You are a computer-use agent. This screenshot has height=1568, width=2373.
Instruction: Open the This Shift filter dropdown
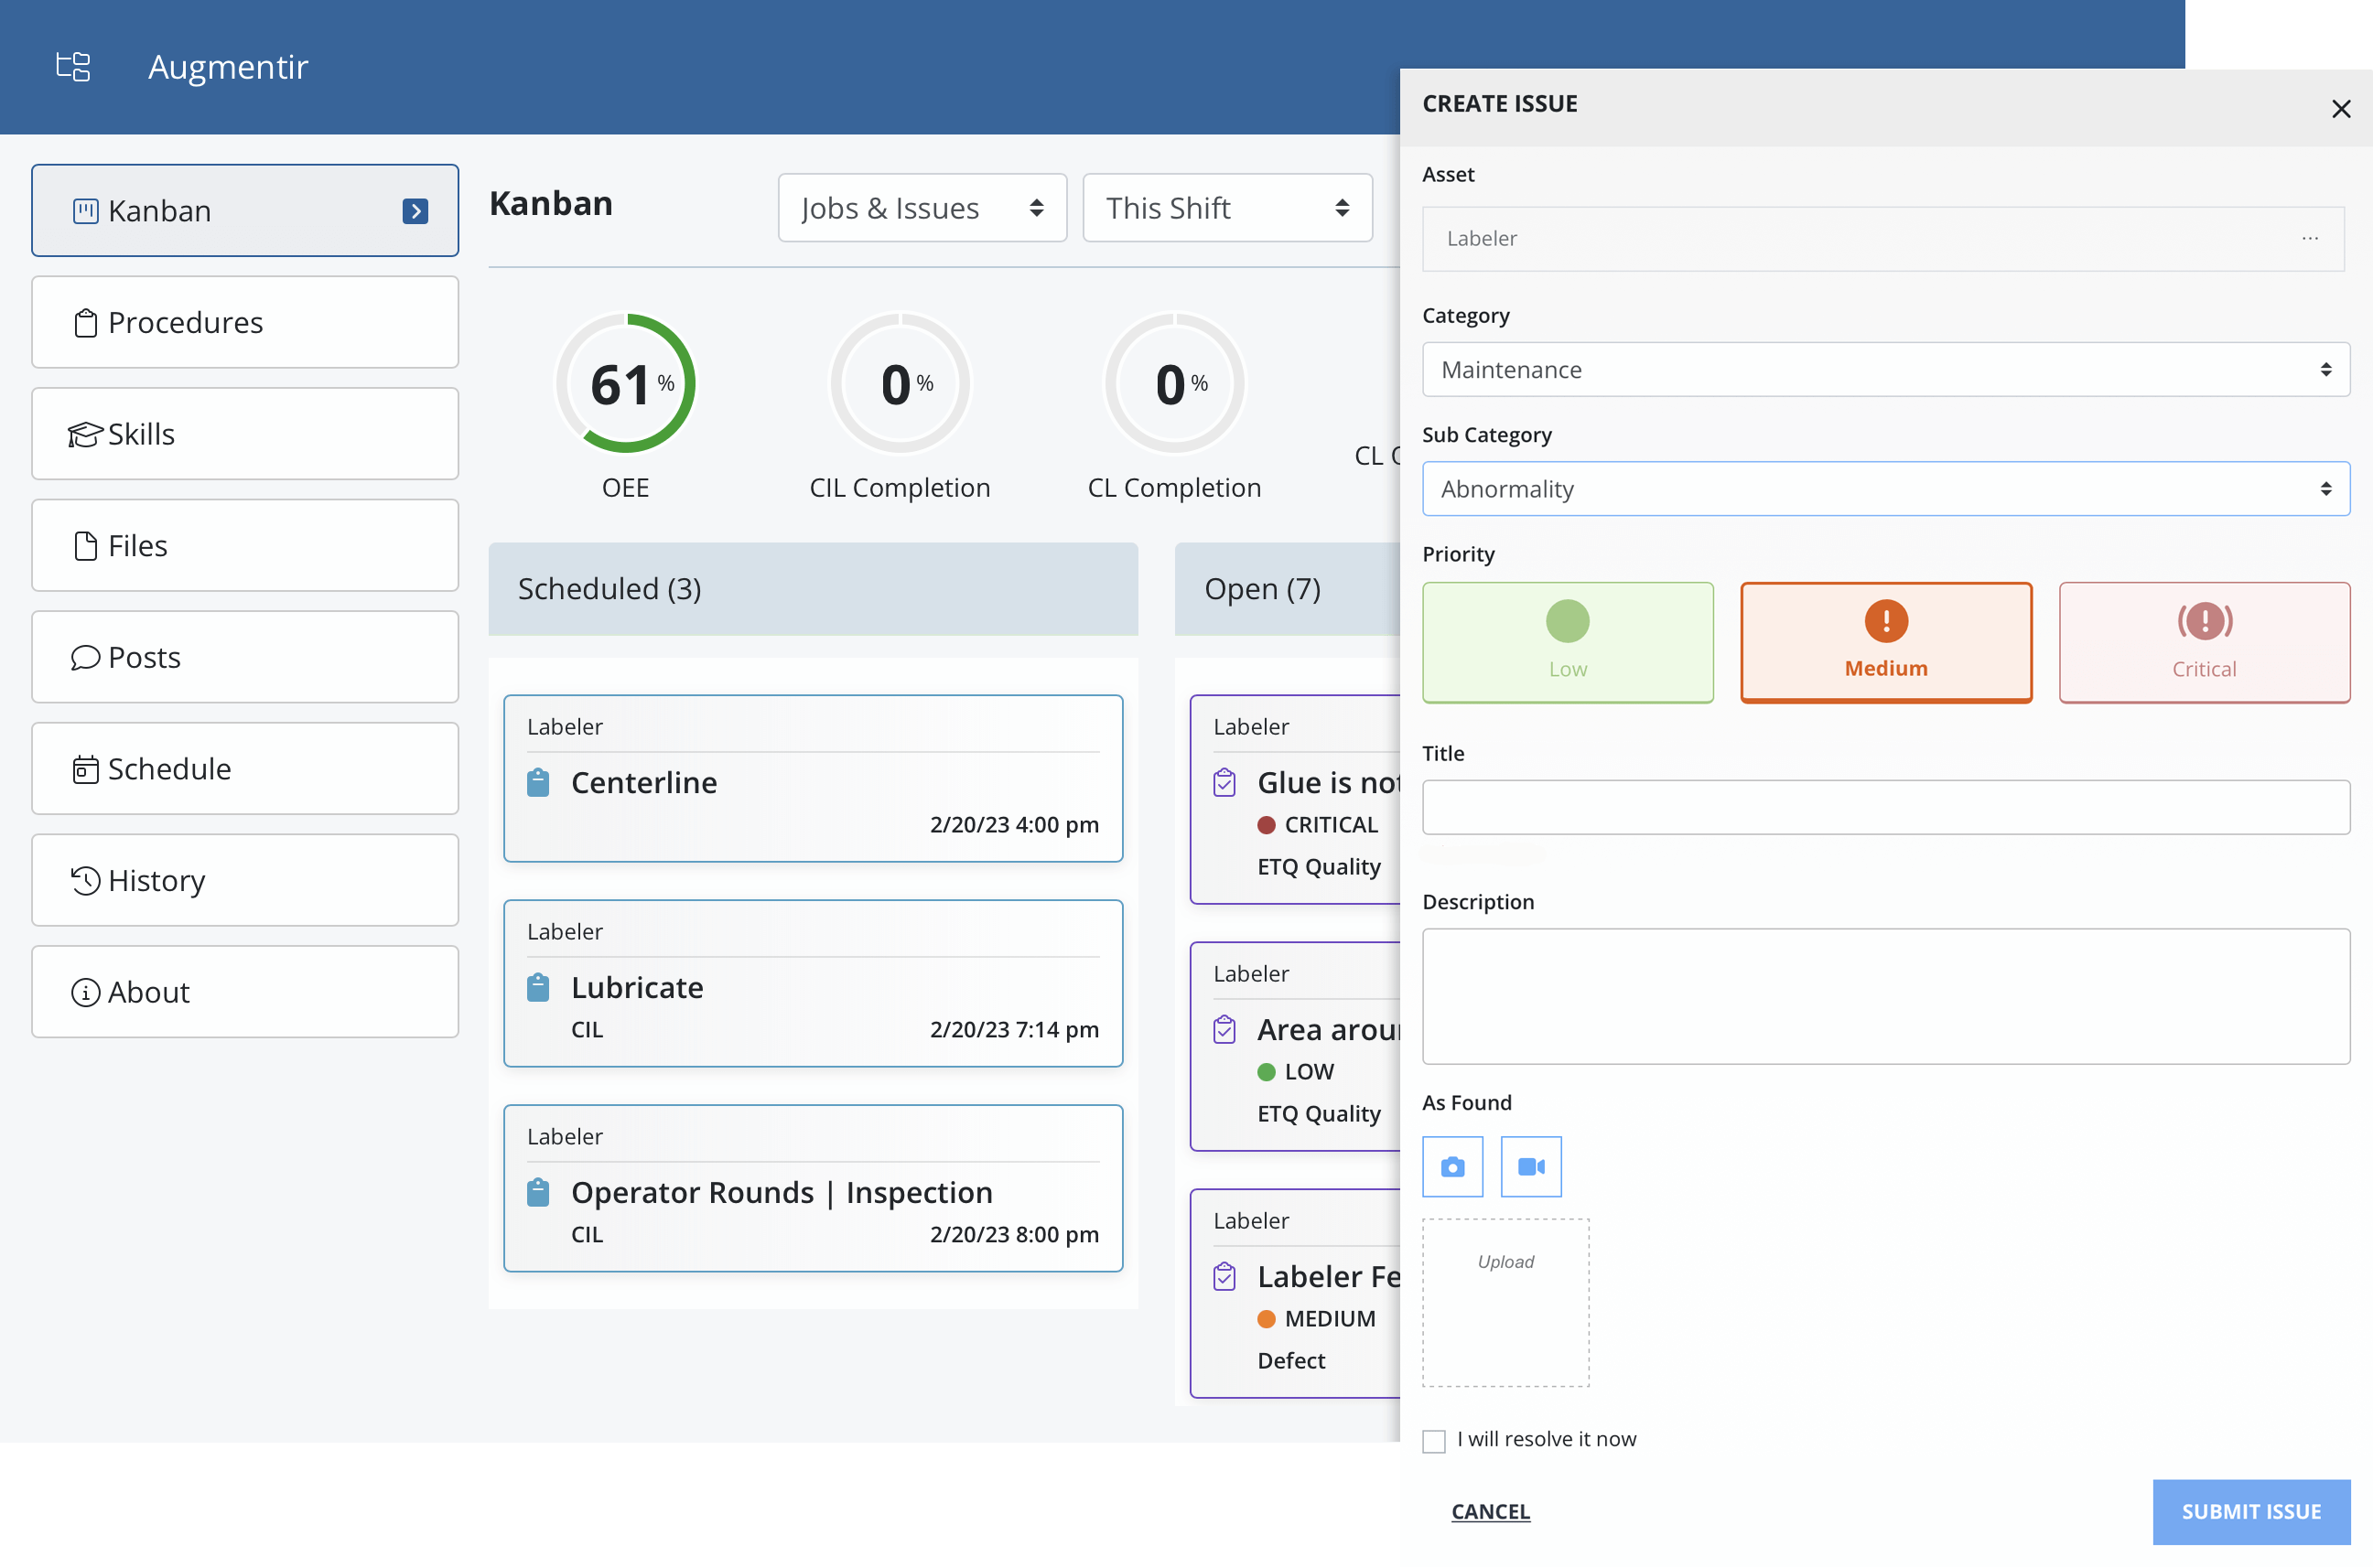[x=1227, y=207]
